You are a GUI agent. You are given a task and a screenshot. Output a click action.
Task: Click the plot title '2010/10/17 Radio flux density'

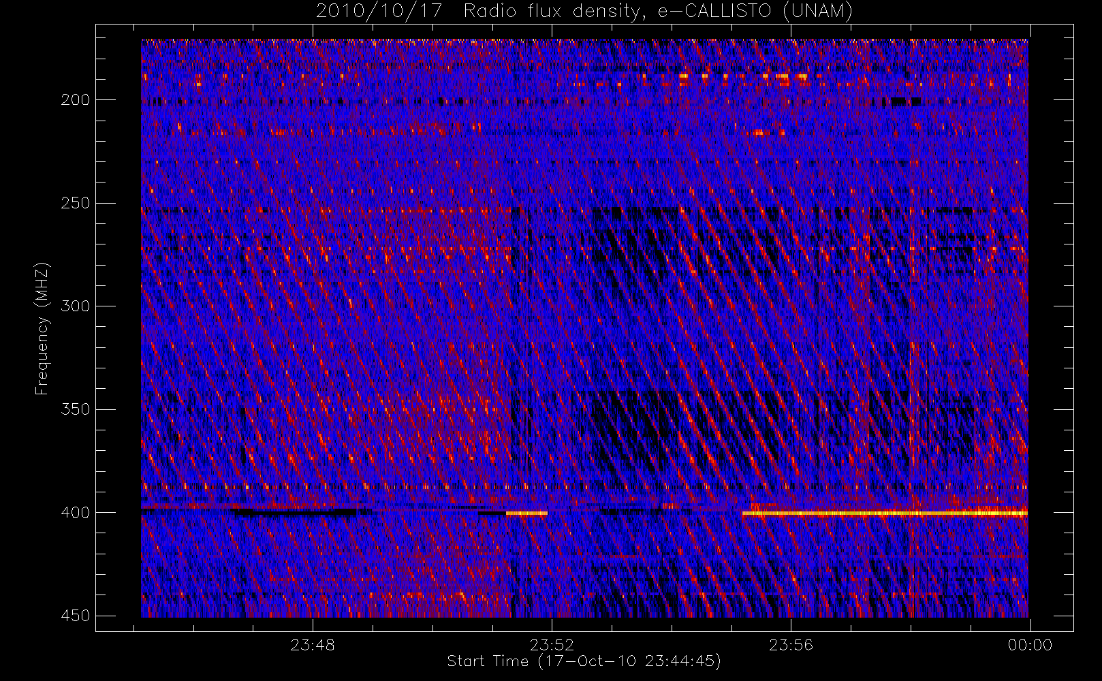584,12
